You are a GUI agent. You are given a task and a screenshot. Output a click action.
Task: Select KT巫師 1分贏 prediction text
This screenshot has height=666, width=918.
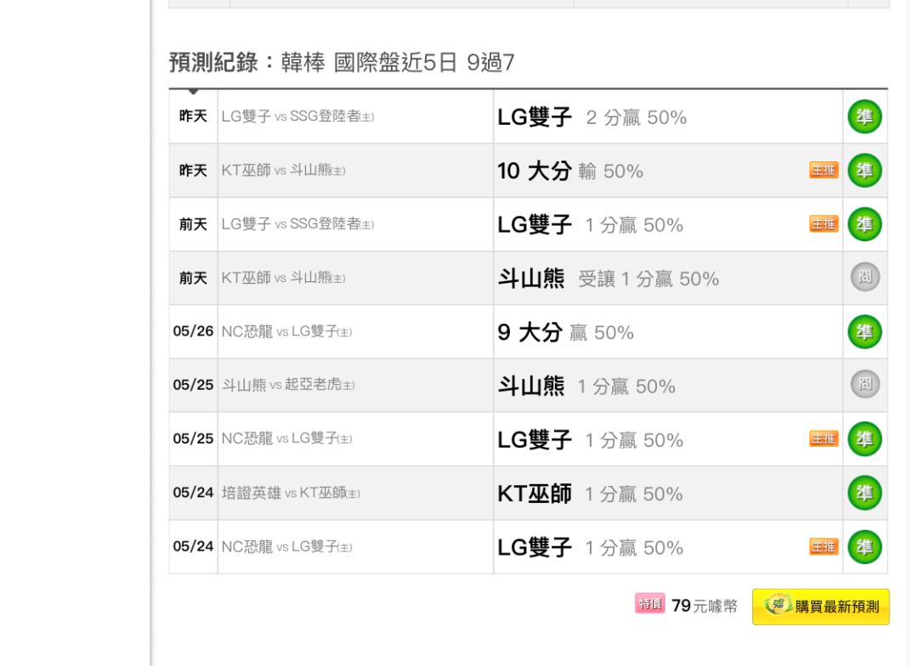590,494
